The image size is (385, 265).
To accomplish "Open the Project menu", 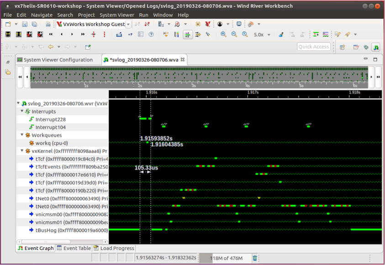I will click(86, 15).
